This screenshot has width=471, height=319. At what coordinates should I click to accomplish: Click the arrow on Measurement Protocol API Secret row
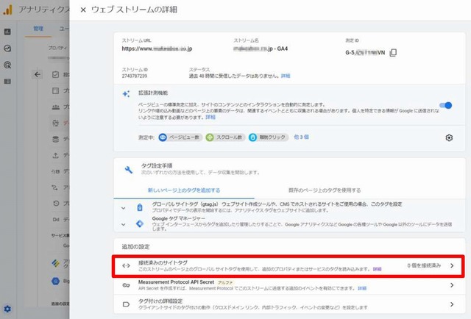pyautogui.click(x=452, y=285)
